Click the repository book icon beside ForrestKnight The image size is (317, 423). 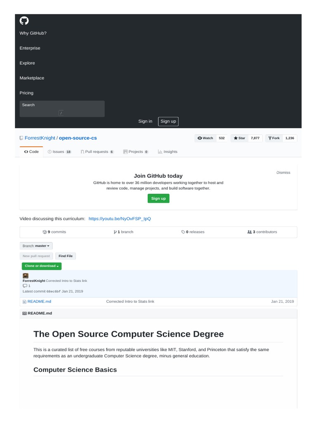(21, 138)
